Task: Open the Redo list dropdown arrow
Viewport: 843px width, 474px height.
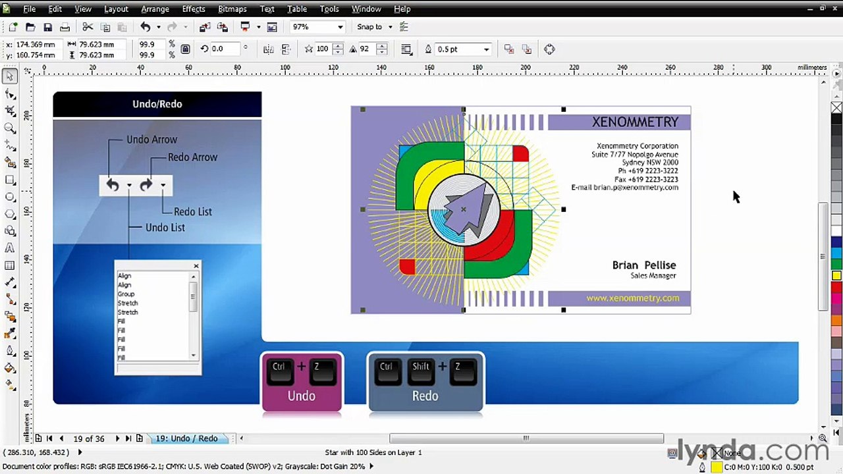Action: click(x=186, y=27)
